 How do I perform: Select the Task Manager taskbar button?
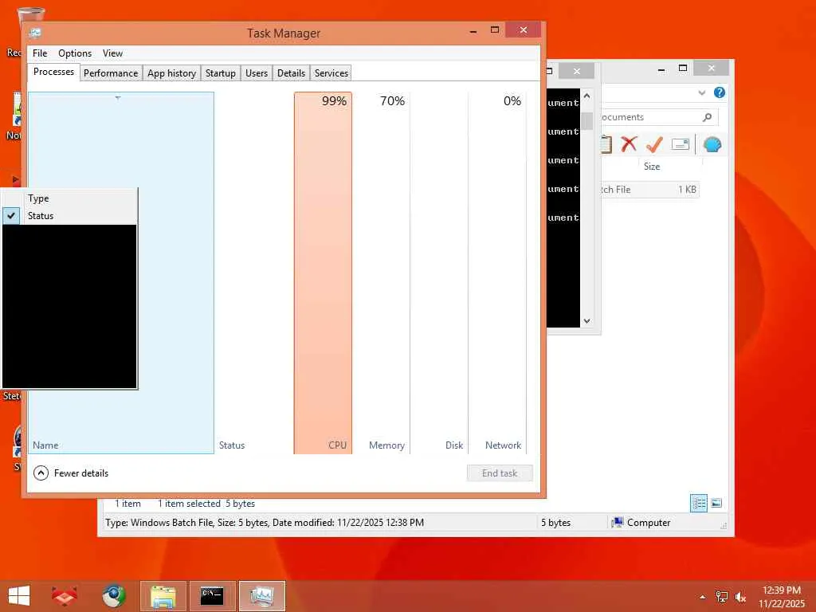pyautogui.click(x=261, y=596)
